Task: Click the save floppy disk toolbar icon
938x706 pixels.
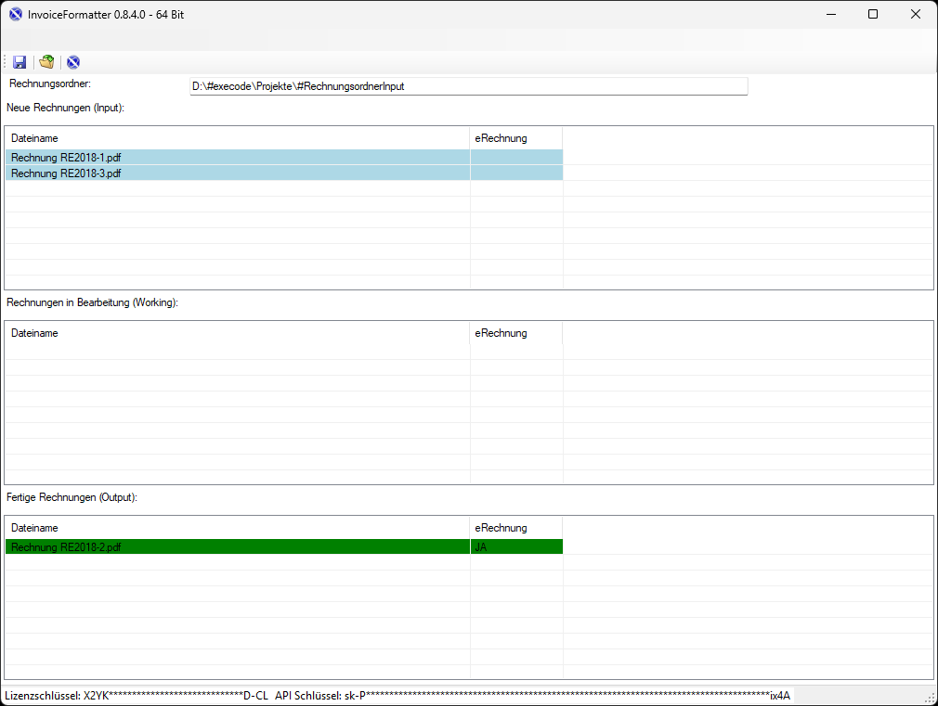Action: [x=20, y=62]
